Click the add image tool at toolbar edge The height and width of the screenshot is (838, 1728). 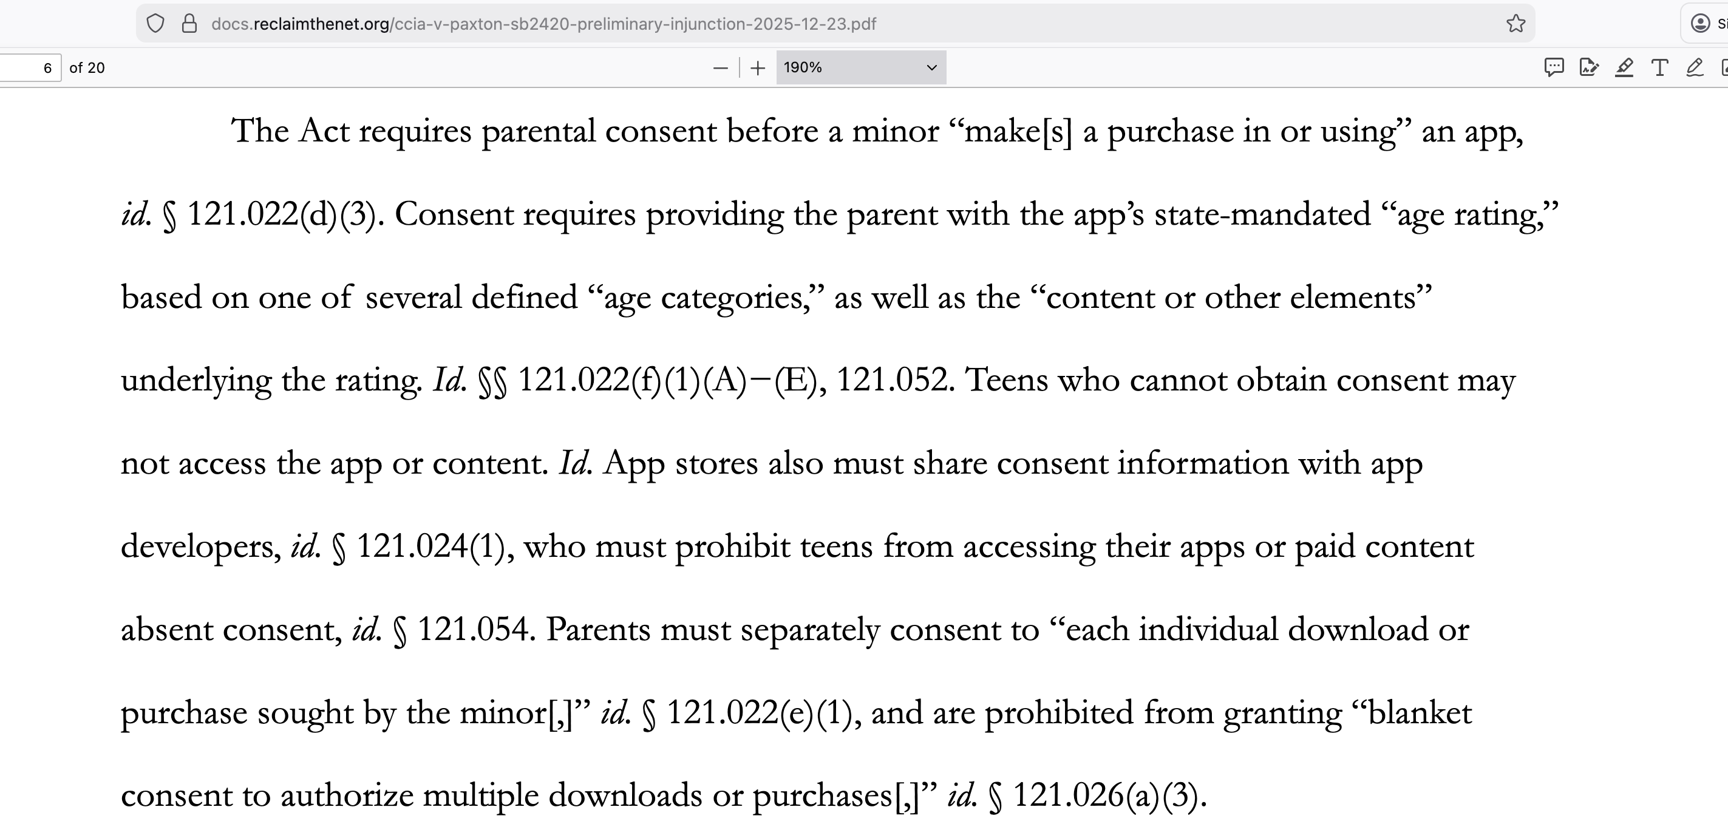pos(1724,67)
